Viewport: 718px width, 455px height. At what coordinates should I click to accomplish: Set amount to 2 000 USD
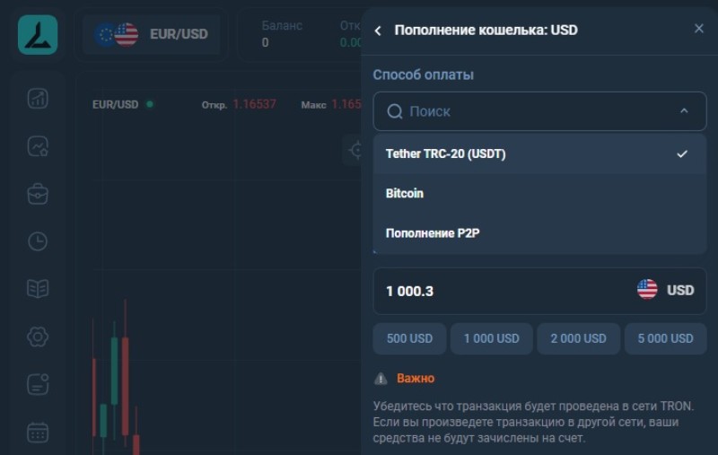click(578, 338)
